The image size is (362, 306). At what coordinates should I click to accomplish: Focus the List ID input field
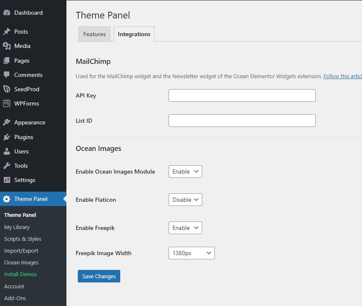[x=242, y=121]
